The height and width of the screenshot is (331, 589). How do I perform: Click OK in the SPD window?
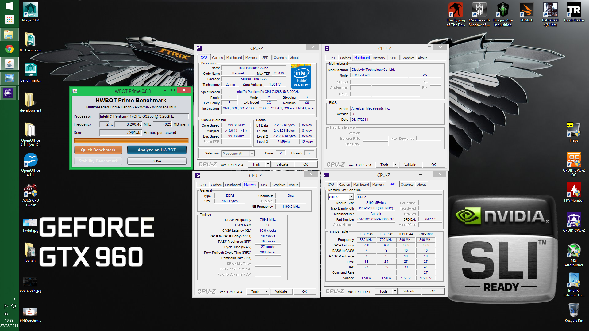[433, 291]
